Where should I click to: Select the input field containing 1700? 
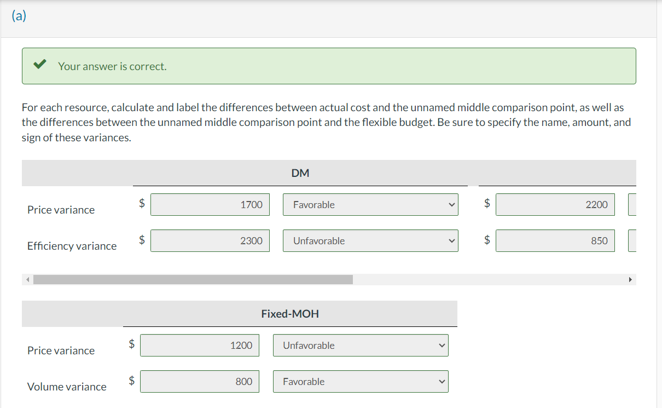tap(210, 204)
